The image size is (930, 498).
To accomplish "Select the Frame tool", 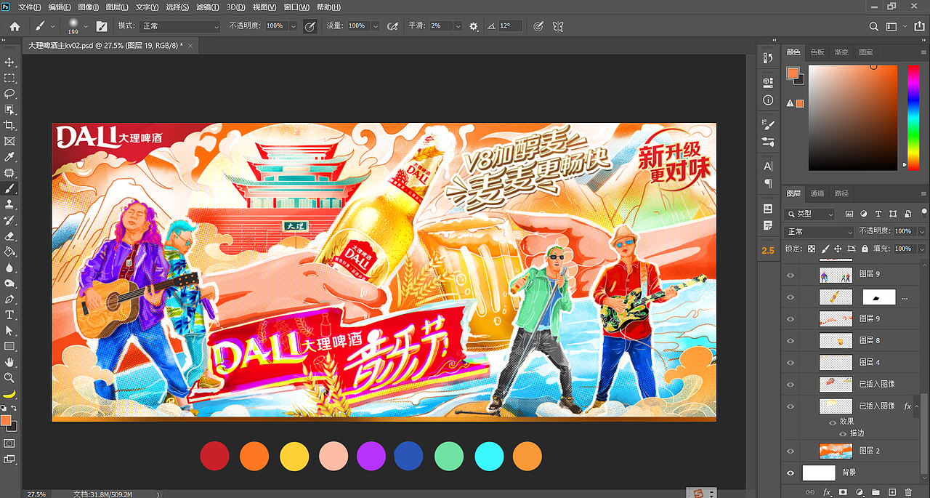I will coord(10,141).
